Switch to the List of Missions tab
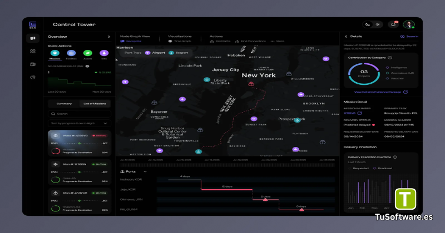 95,104
